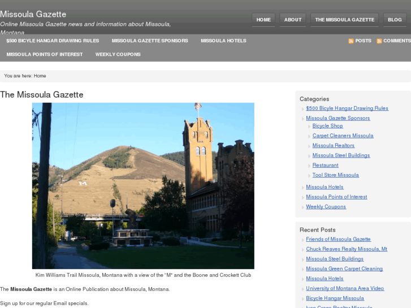Open Missoula Points of Interest category link

(336, 197)
